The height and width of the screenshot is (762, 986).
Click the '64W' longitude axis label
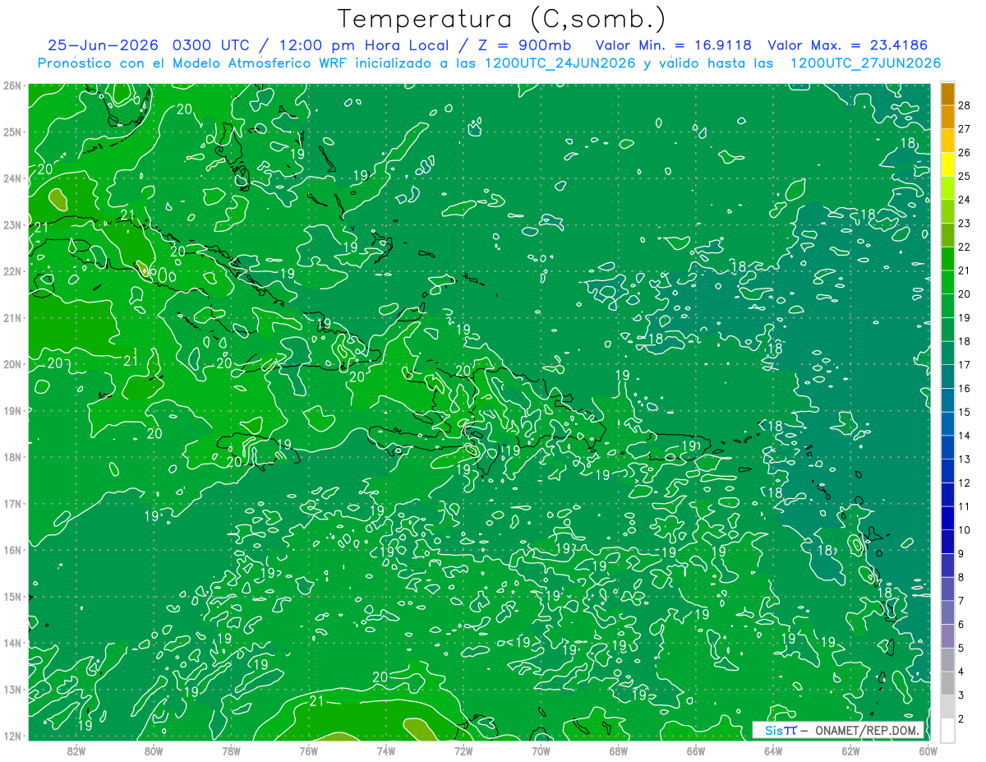pyautogui.click(x=773, y=750)
